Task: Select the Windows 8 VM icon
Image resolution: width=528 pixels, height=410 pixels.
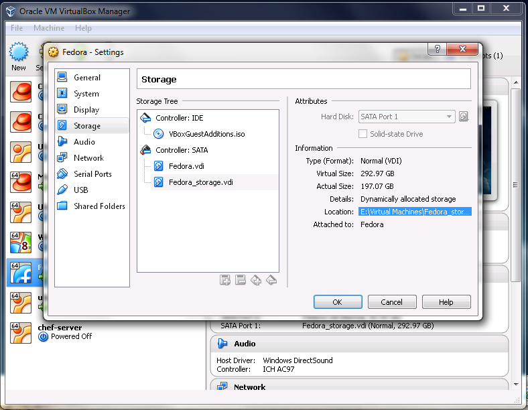Action: (x=21, y=243)
